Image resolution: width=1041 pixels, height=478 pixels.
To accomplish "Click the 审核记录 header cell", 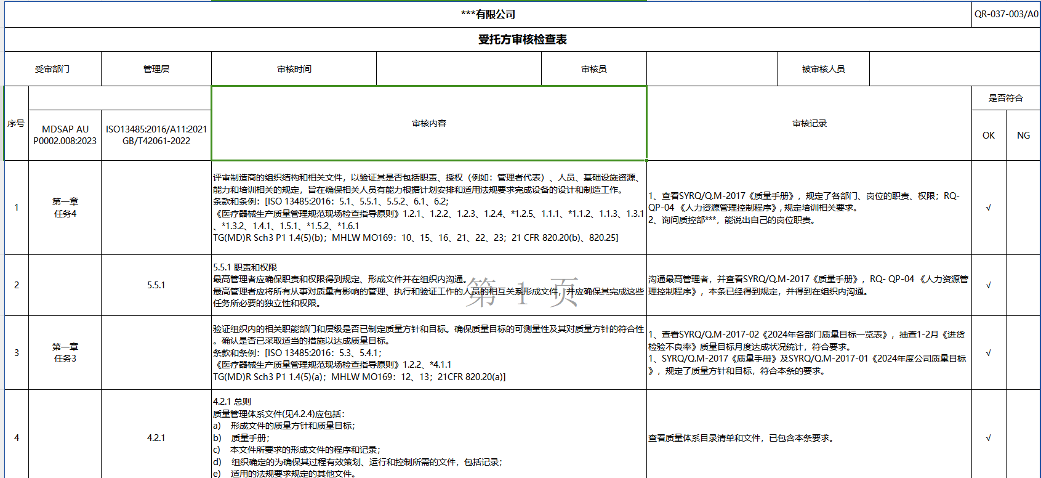I will click(809, 123).
